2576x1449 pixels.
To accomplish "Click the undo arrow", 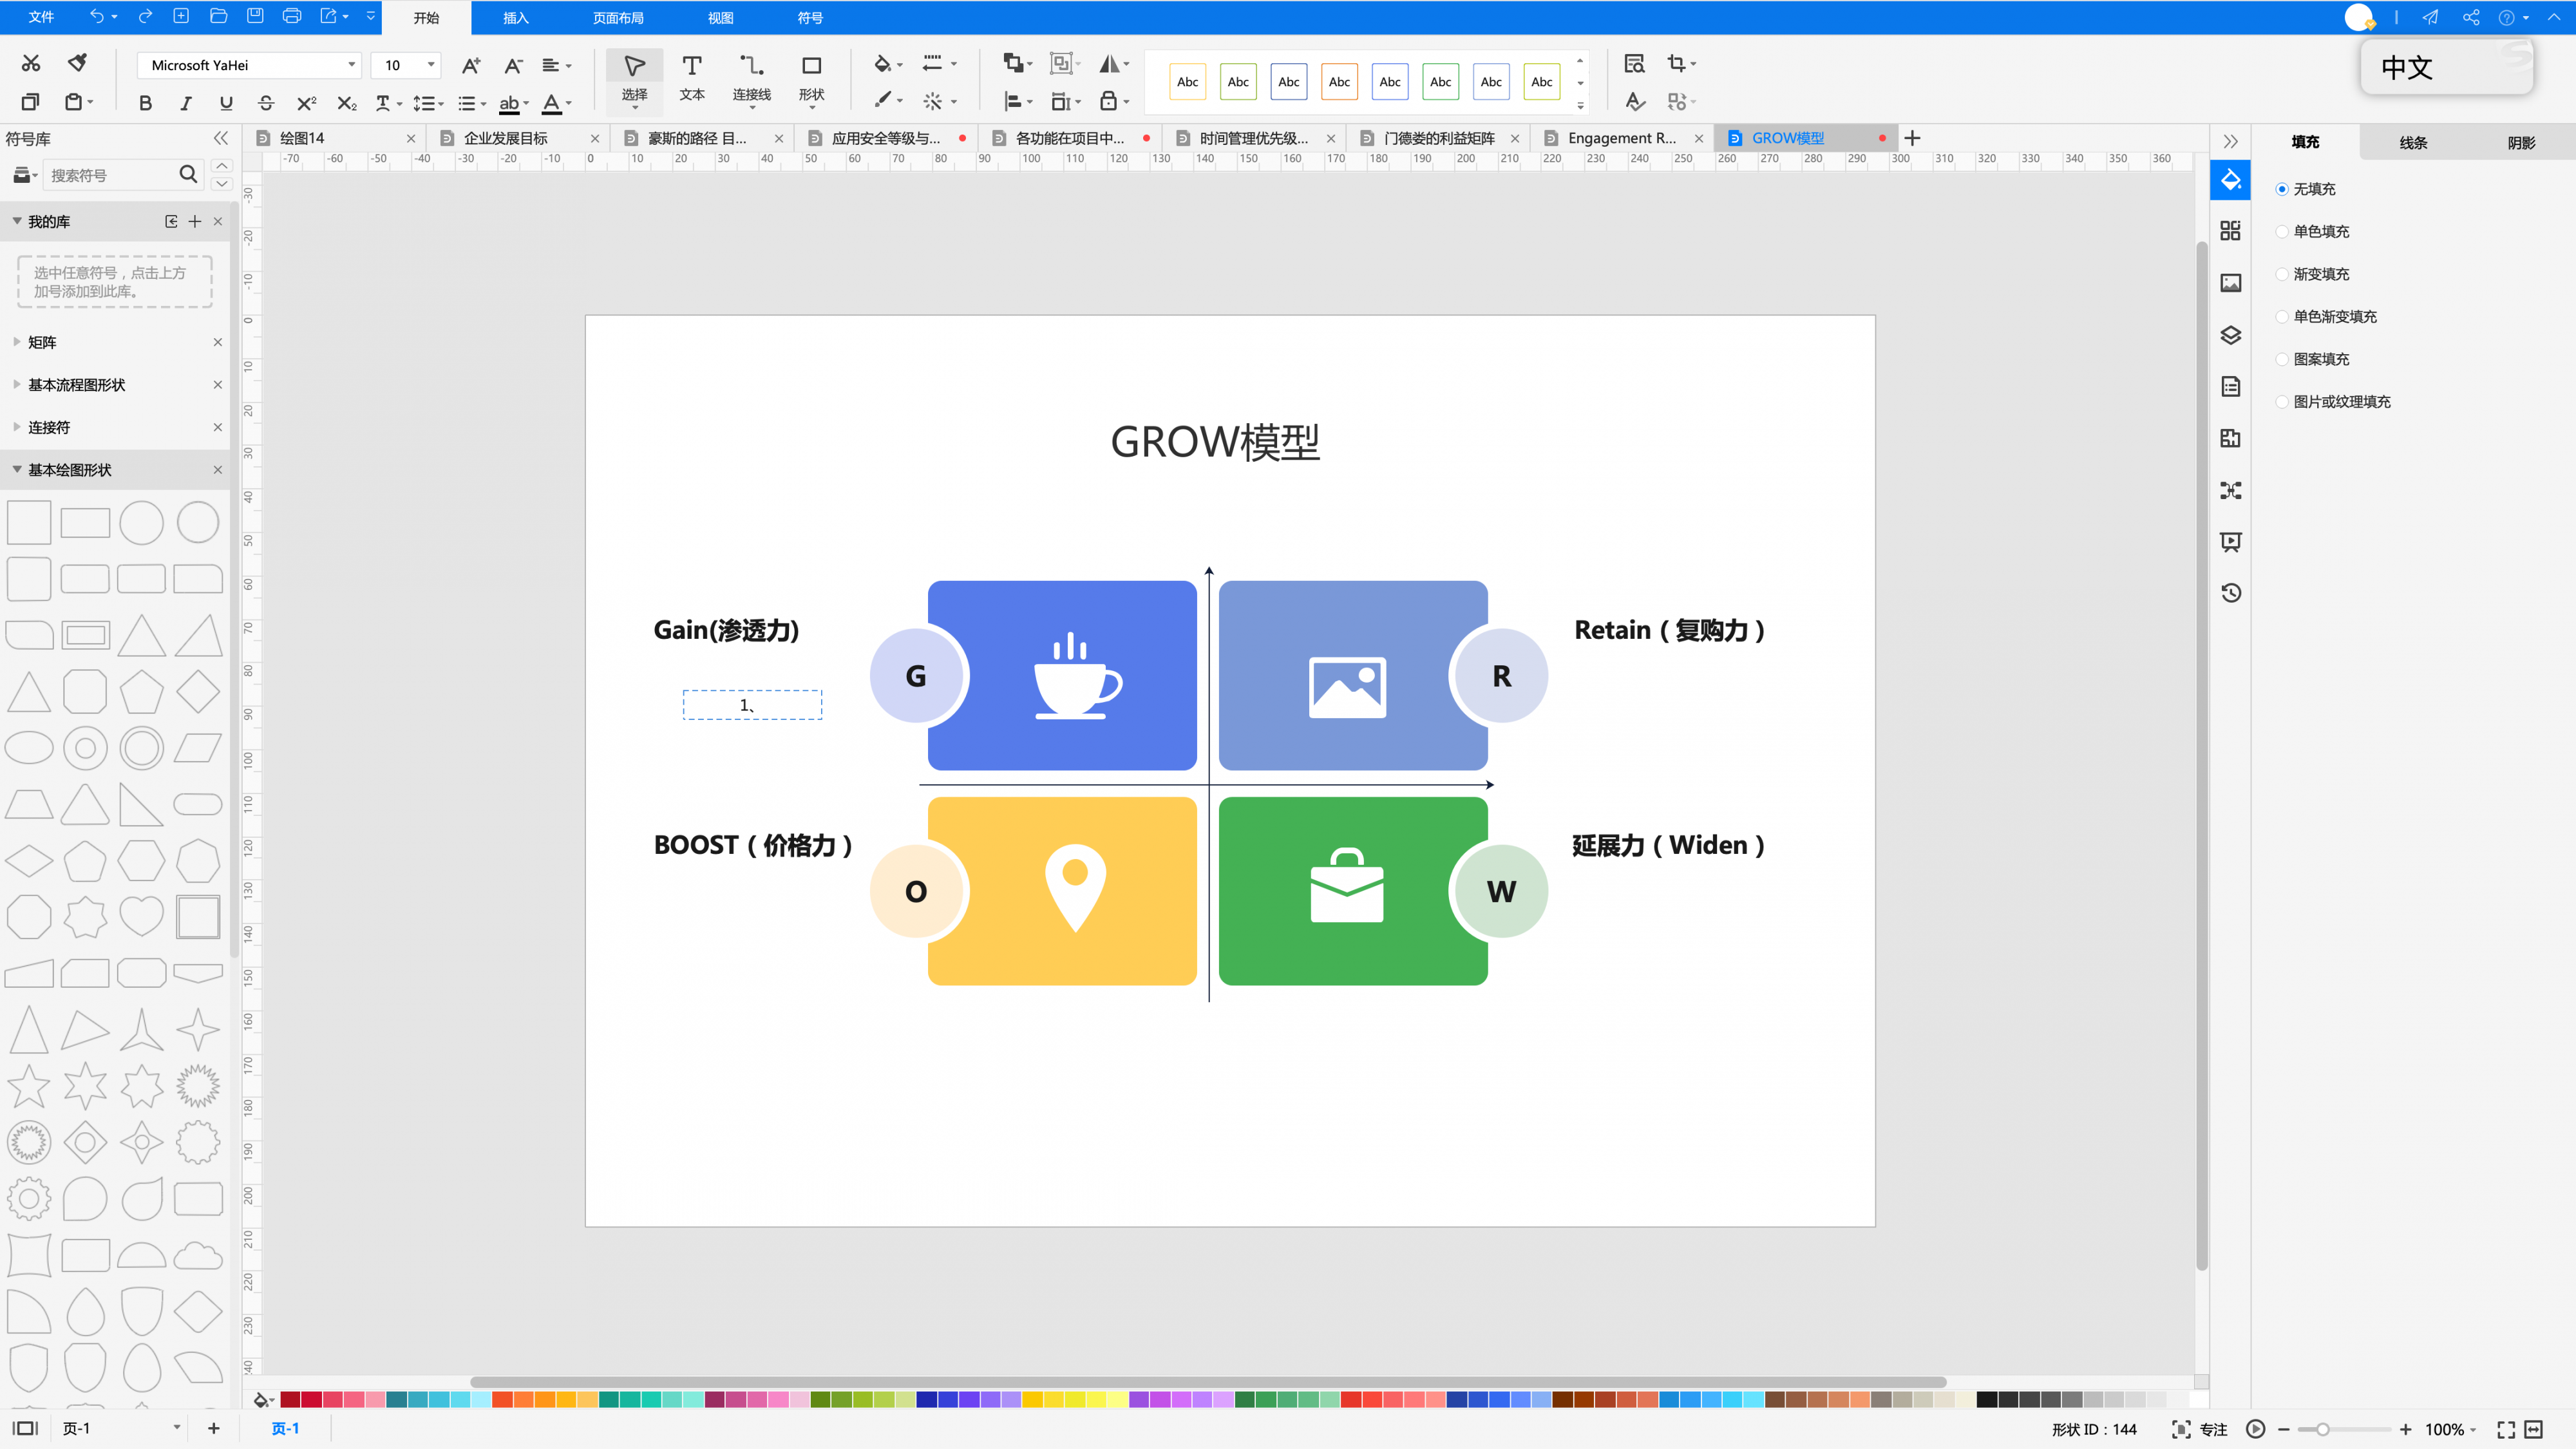I will (96, 16).
